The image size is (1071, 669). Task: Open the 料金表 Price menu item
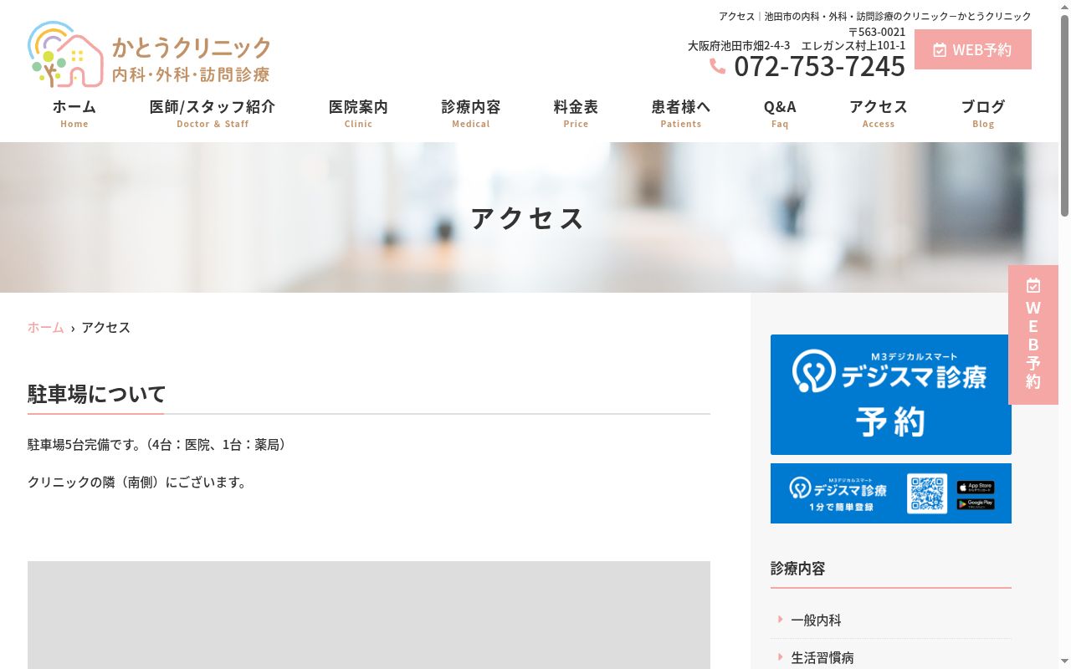(576, 114)
